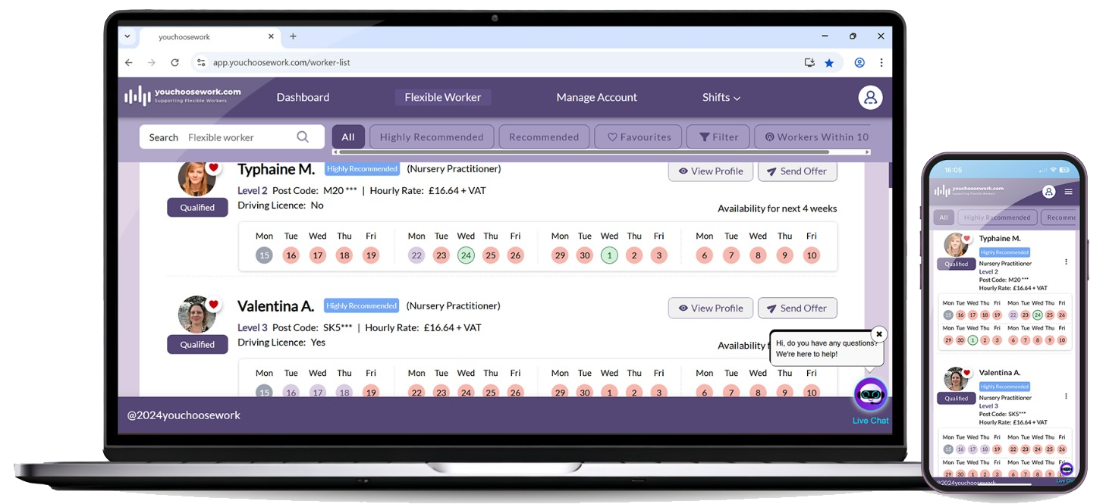Screen dimensions: 1106x504
Task: Click Valentina A. profile photo on laptop
Action: [x=196, y=315]
